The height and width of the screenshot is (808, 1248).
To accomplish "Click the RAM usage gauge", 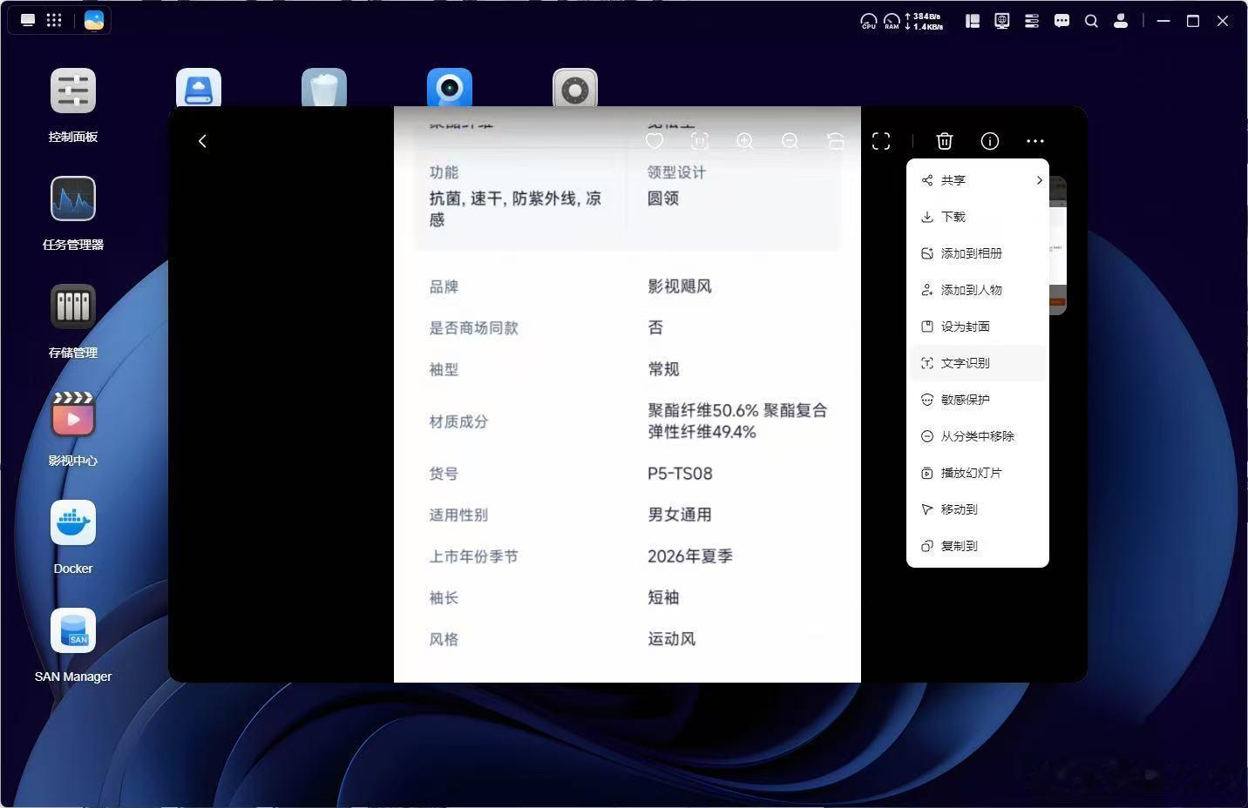I will click(x=892, y=21).
